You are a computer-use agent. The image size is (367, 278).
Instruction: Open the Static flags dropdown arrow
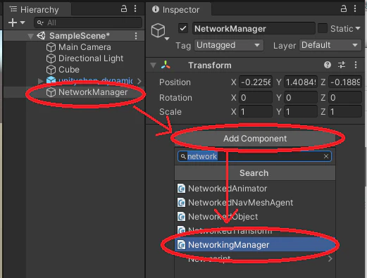(358, 28)
